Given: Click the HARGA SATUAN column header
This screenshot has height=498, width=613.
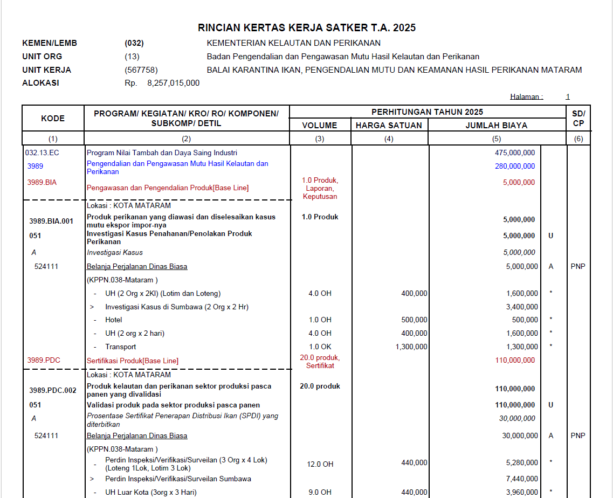Looking at the screenshot, I should 389,126.
